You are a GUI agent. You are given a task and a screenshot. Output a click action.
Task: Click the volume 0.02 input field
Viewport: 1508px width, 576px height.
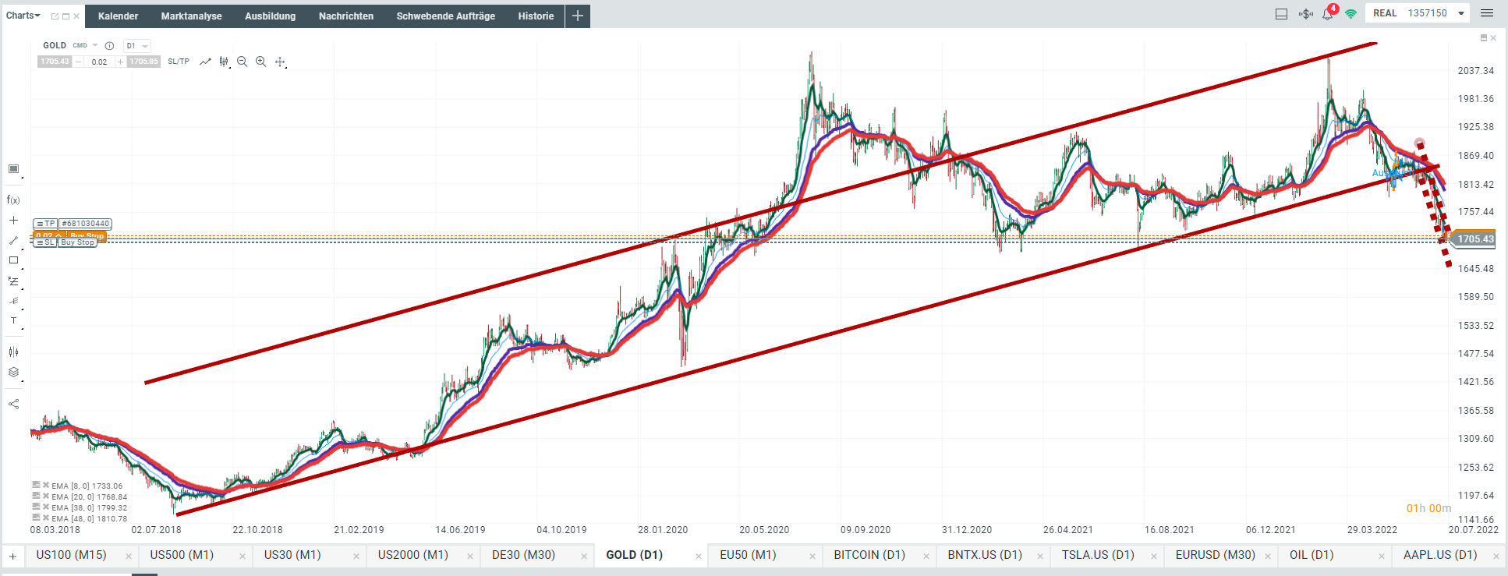click(99, 62)
